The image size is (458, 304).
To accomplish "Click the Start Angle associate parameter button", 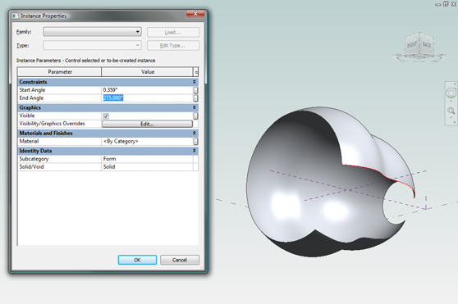I will (195, 90).
